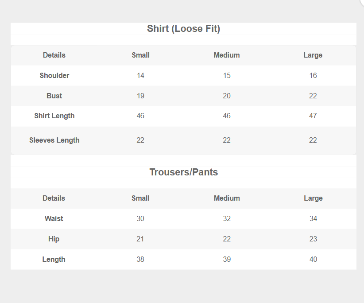The height and width of the screenshot is (303, 364).
Task: Select Large header in Trousers/Pants table
Action: [x=313, y=198]
